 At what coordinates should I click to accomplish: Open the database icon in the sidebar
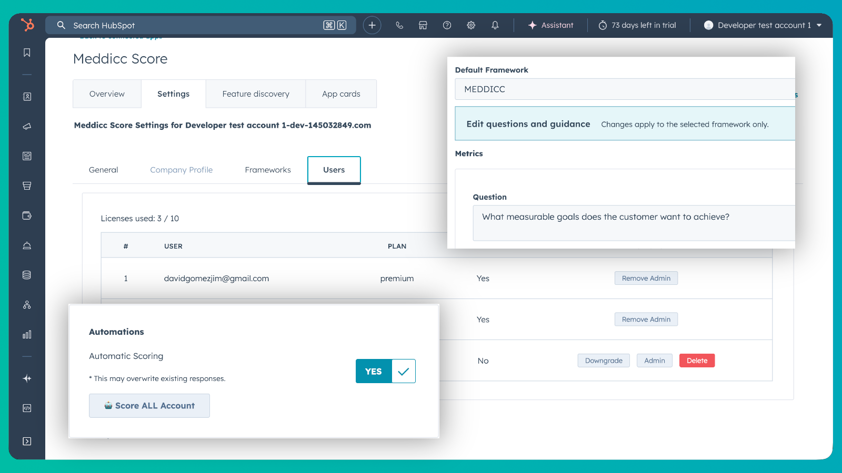coord(27,274)
